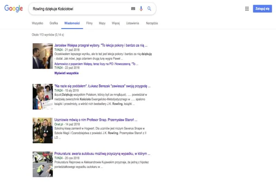276x183 pixels.
Task: Open Łukasz Berezak 'Na razie się poddałem' article
Action: pyautogui.click(x=102, y=86)
